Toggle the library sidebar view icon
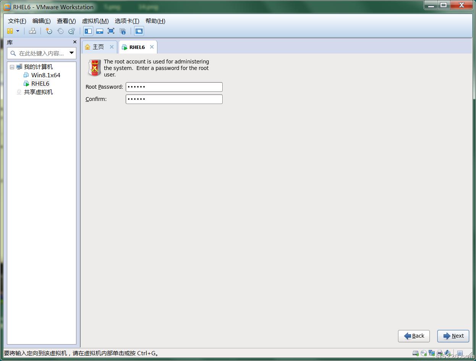The height and width of the screenshot is (361, 476). [88, 31]
